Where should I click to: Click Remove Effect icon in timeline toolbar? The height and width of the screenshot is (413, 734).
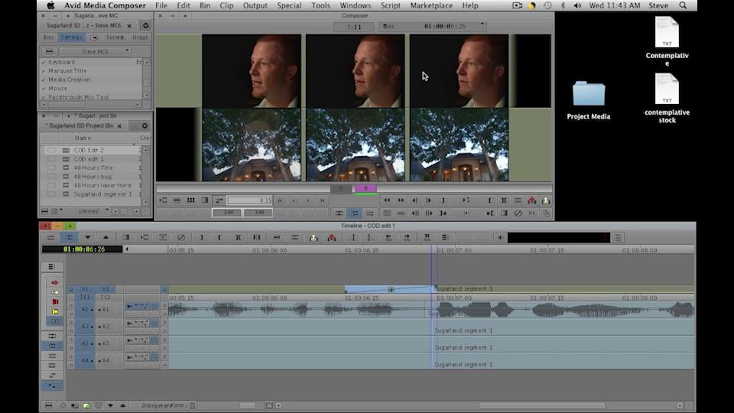pyautogui.click(x=181, y=238)
